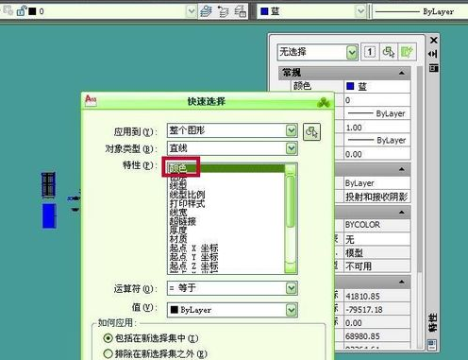The height and width of the screenshot is (360, 468).
Task: Select 厚度 in the properties list
Action: coord(178,230)
